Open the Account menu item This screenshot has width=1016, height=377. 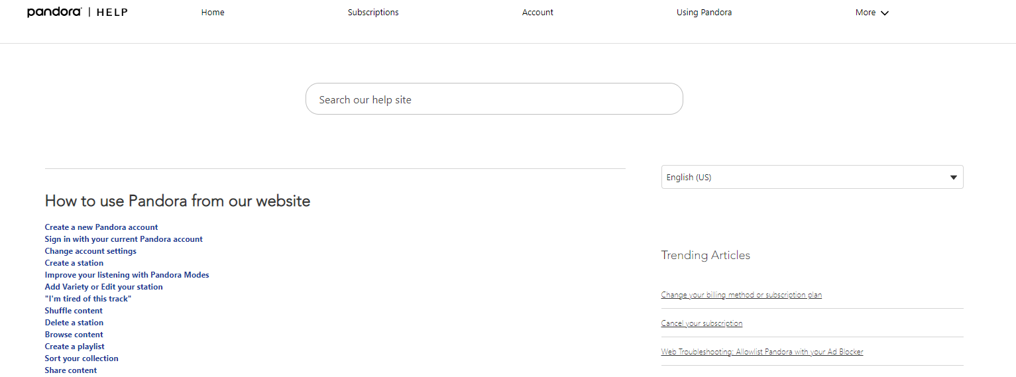[537, 13]
